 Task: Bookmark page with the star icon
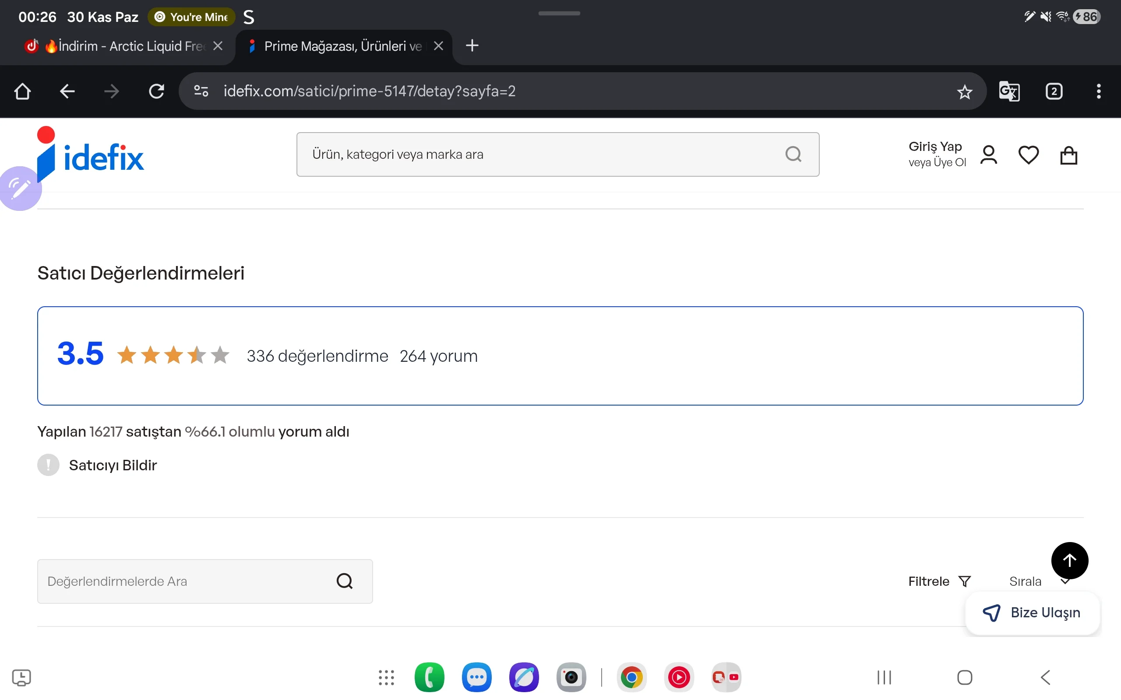pyautogui.click(x=964, y=92)
